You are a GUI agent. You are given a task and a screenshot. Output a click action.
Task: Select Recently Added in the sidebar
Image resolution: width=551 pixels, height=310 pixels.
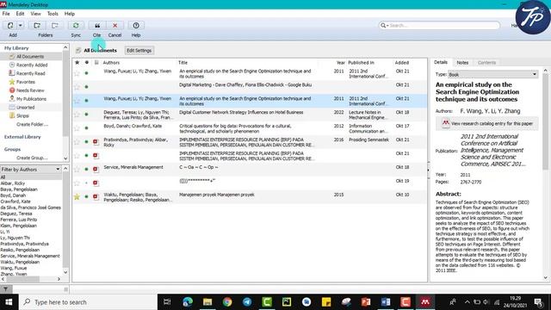pos(32,65)
